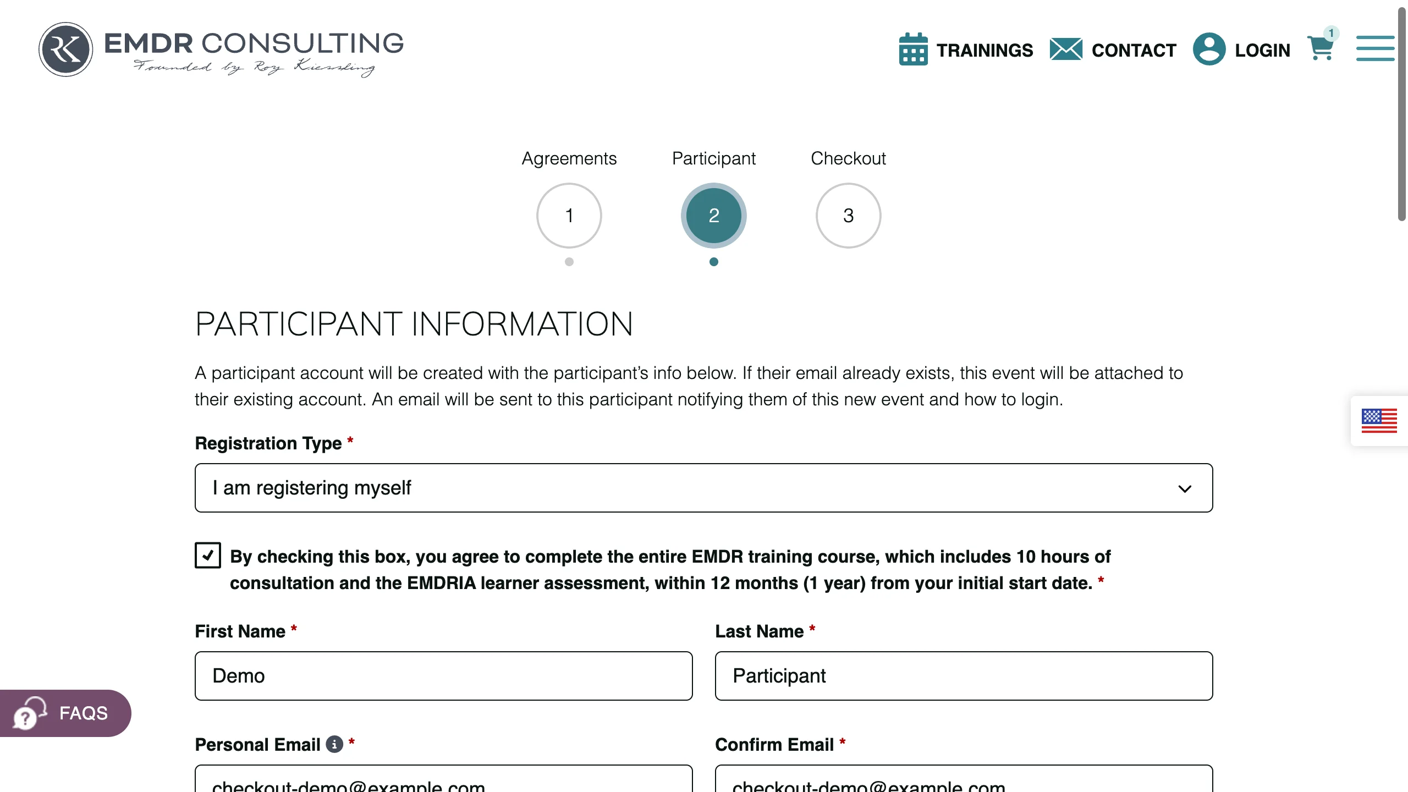Click the Contact envelope icon
The height and width of the screenshot is (792, 1408).
1066,50
